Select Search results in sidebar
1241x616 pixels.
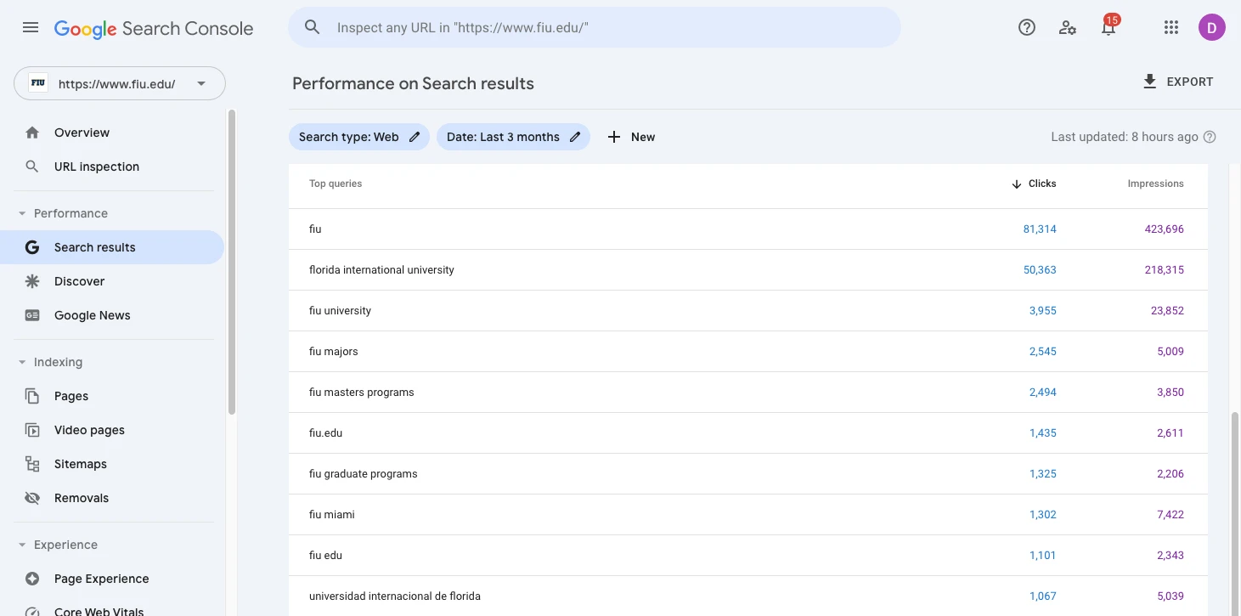(x=114, y=247)
